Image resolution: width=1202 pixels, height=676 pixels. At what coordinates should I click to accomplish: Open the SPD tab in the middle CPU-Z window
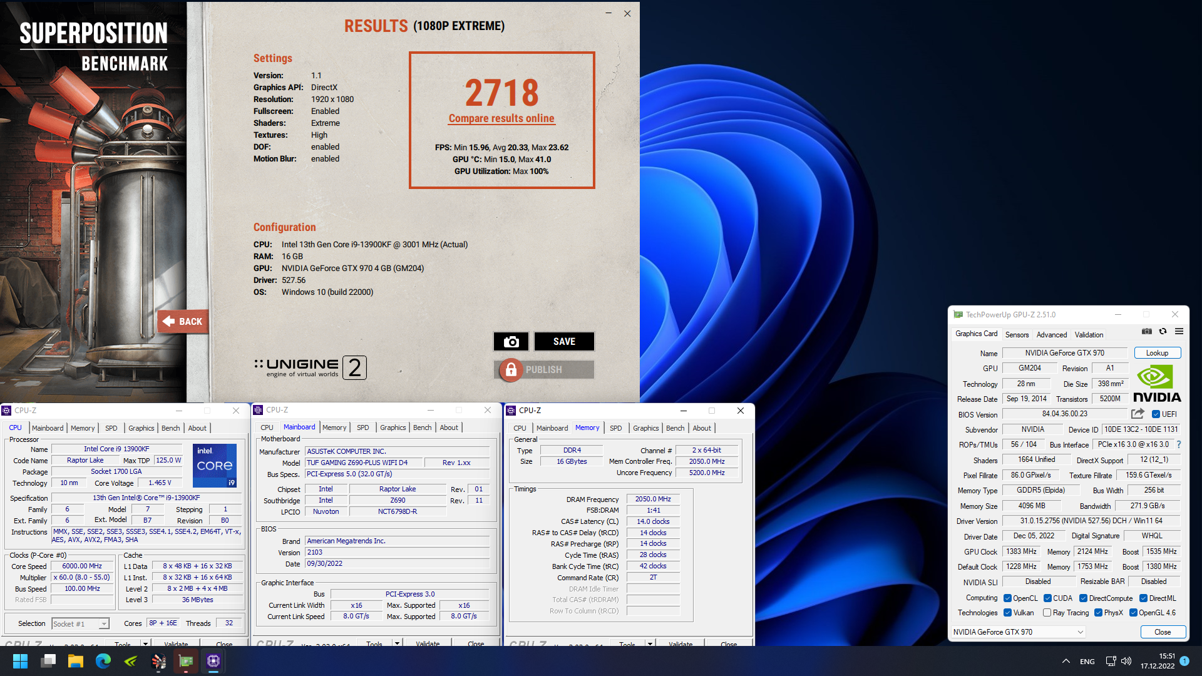click(x=362, y=428)
